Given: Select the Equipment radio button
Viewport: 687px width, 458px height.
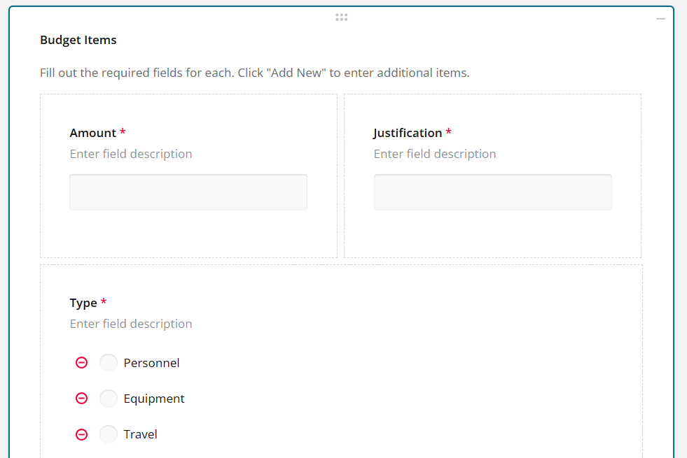Looking at the screenshot, I should pos(109,398).
